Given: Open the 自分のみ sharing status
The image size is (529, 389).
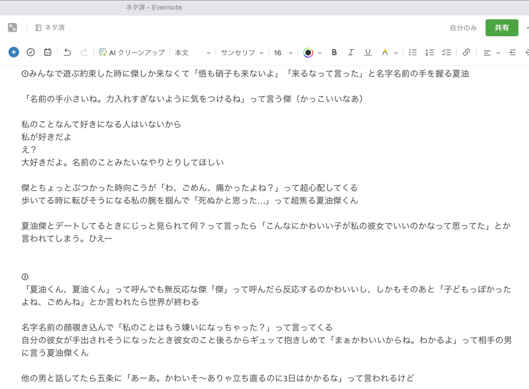Looking at the screenshot, I should point(463,28).
